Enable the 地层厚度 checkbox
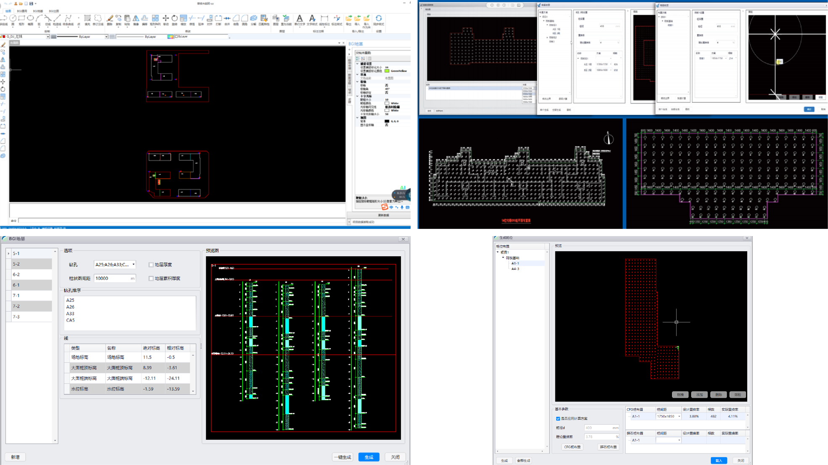 tap(151, 265)
